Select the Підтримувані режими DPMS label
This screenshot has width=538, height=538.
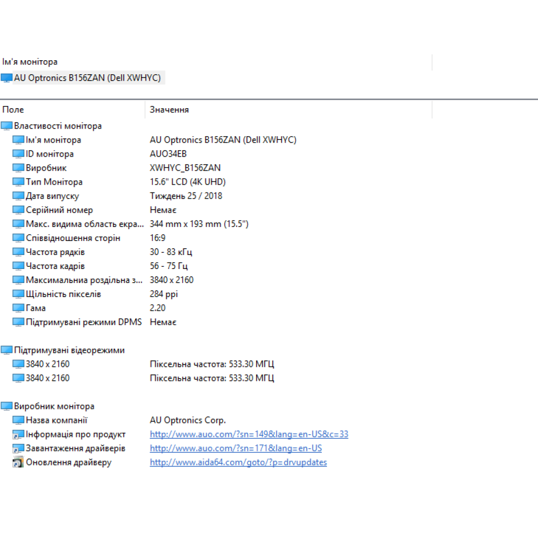point(84,322)
